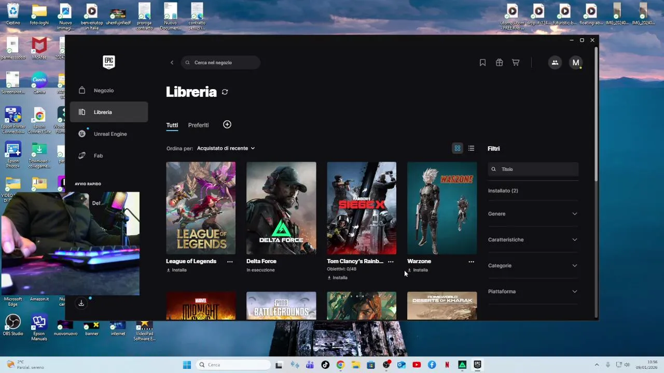The height and width of the screenshot is (373, 664).
Task: Open Netflix from the taskbar
Action: (447, 365)
